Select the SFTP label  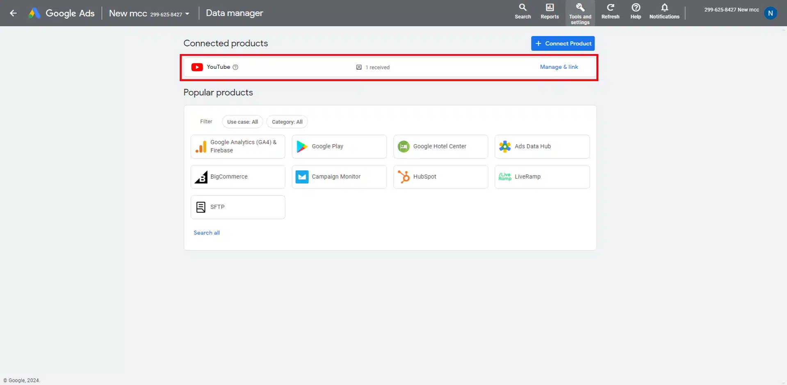(x=217, y=207)
